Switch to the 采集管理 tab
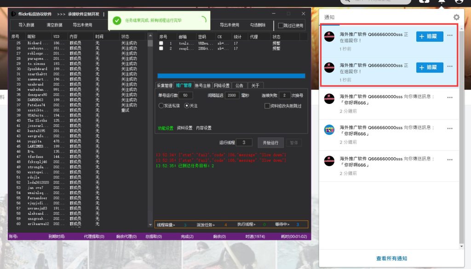 pos(164,86)
